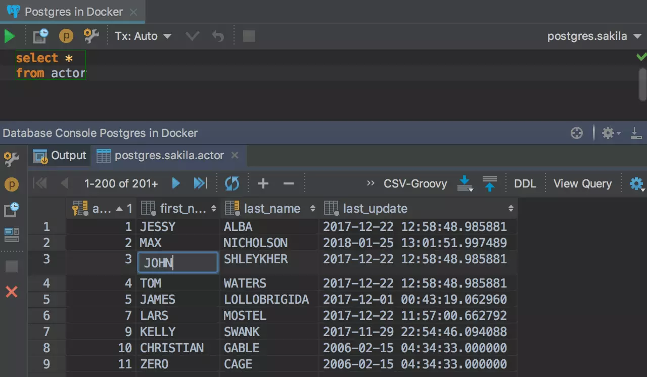Click the export data download icon
This screenshot has width=647, height=377.
tap(465, 183)
